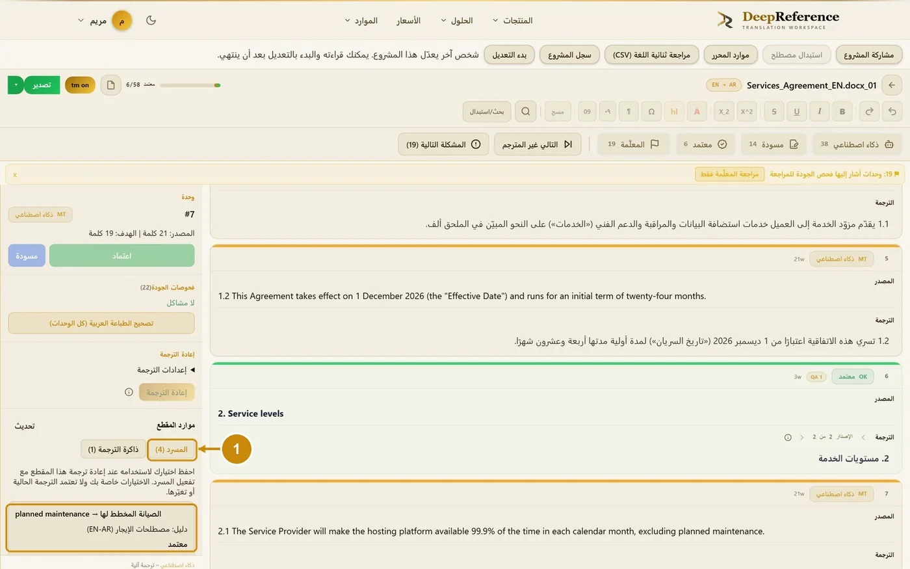Image resolution: width=910 pixels, height=569 pixels.
Task: Dismiss the quality check banner with x
Action: pyautogui.click(x=15, y=175)
